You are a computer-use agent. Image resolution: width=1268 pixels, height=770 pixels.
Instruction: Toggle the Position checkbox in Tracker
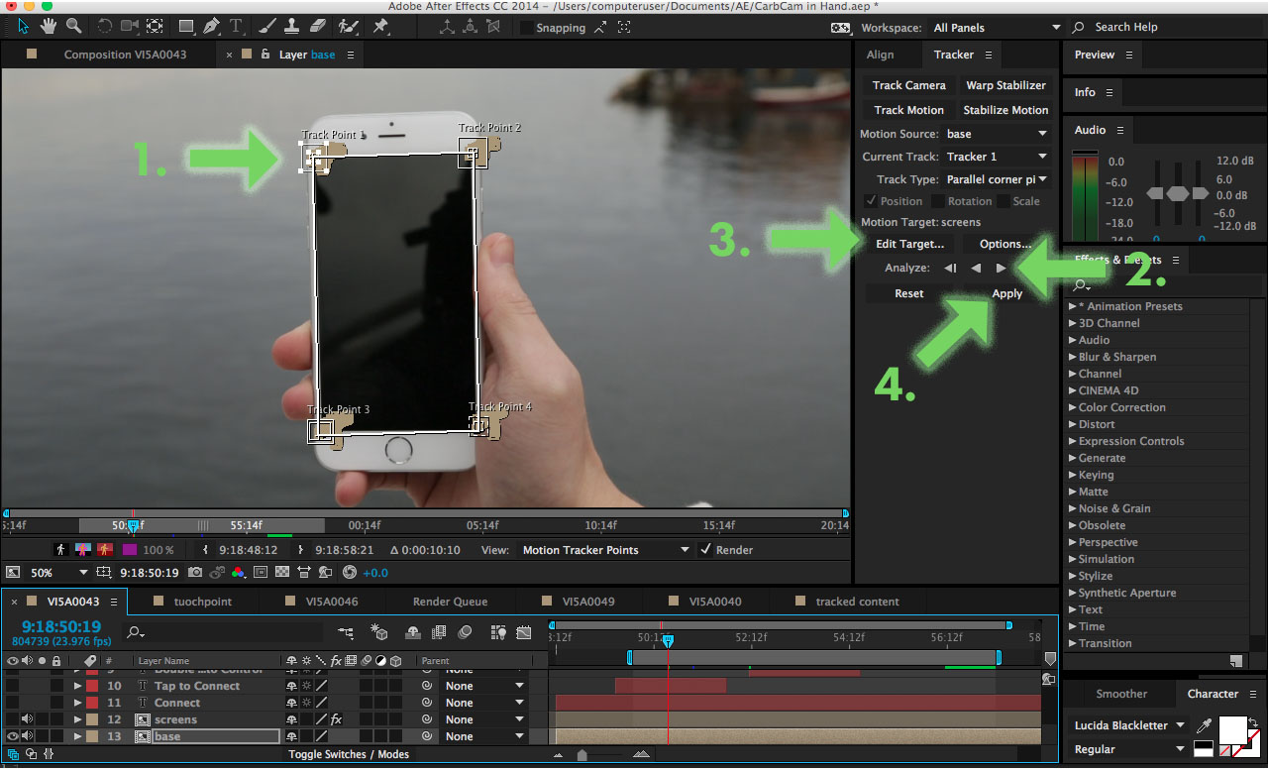[871, 201]
